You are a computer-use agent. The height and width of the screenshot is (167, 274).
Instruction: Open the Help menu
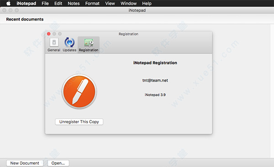coord(147,3)
